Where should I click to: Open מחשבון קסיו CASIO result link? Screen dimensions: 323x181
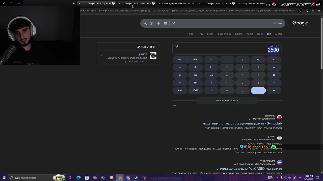(x=249, y=169)
